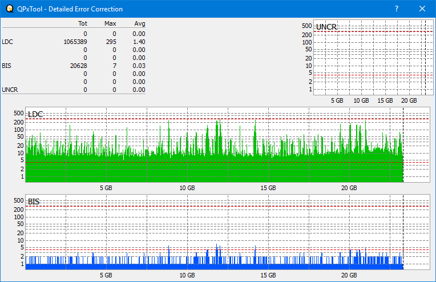436x282 pixels.
Task: Click the LDC graph title label
Action: pos(35,114)
